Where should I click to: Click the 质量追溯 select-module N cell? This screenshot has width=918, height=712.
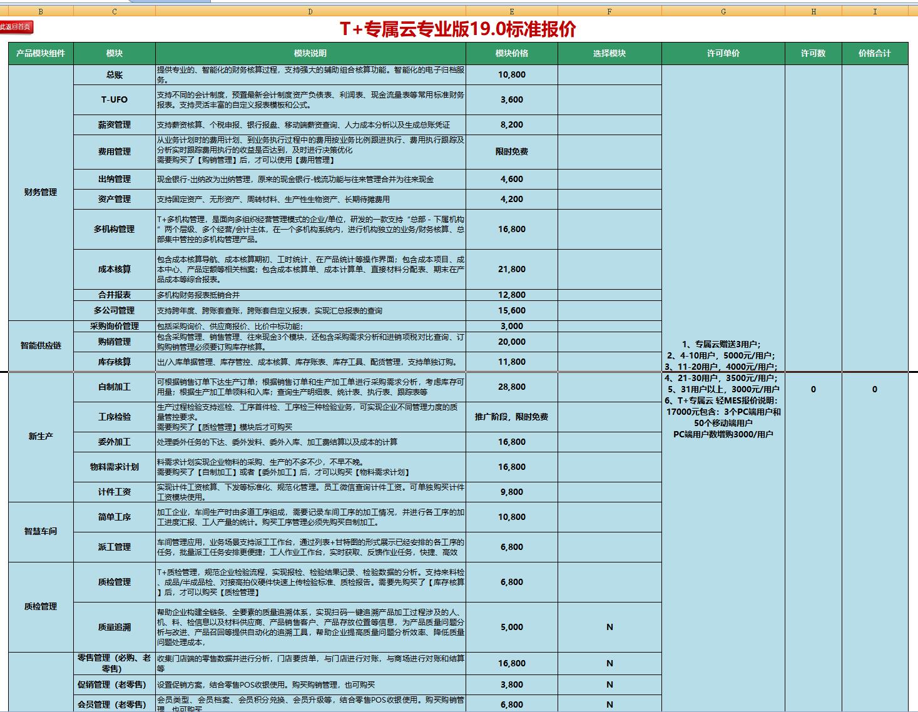tap(609, 627)
